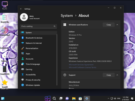Go to the Accessibility settings page
The width and height of the screenshot is (135, 101).
[x=38, y=74]
